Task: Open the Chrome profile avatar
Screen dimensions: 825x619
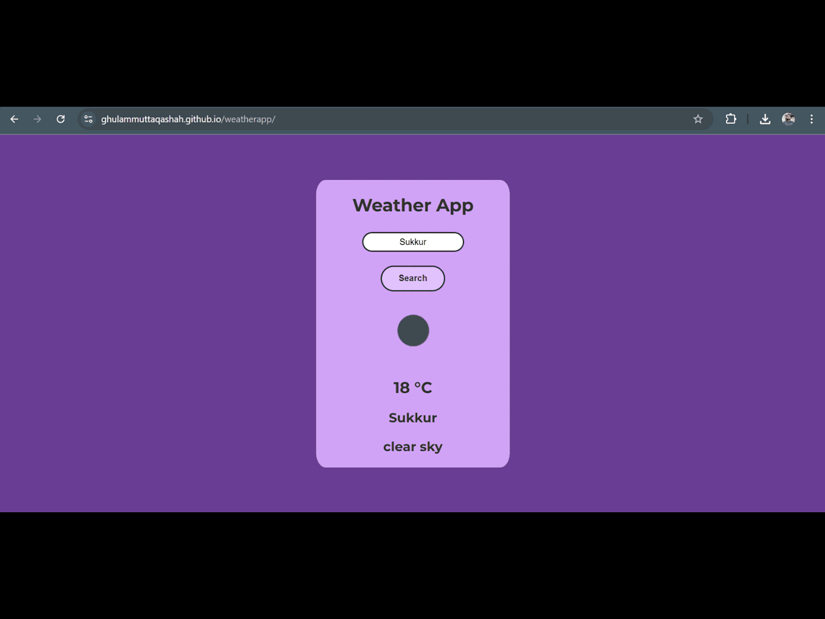Action: (x=788, y=119)
